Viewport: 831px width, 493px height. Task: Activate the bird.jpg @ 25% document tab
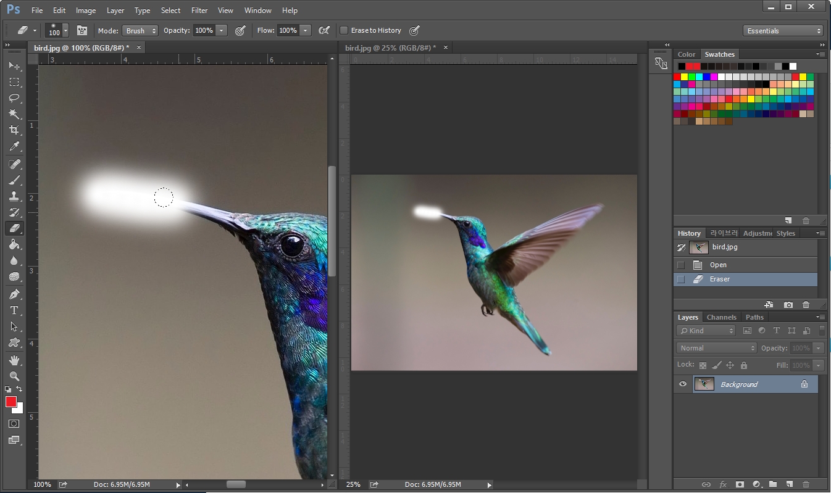point(391,48)
